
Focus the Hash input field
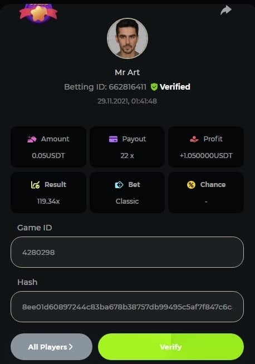(x=127, y=307)
